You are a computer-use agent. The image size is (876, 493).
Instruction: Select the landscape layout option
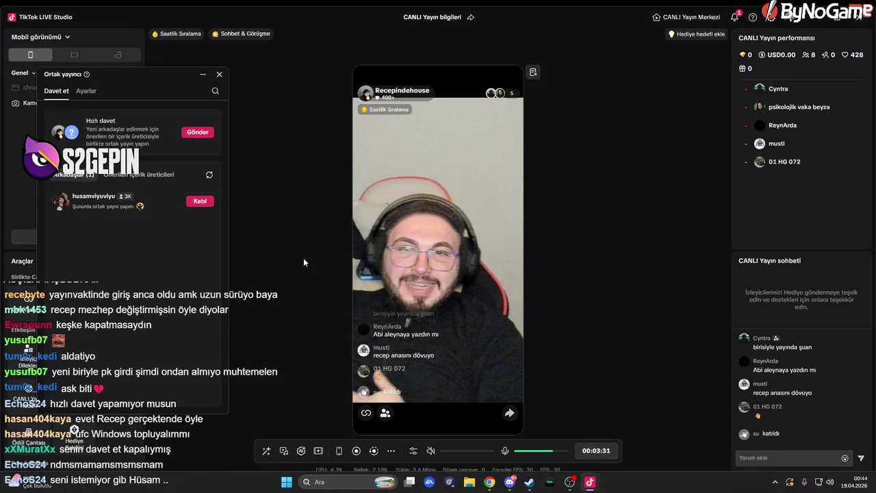pyautogui.click(x=75, y=55)
